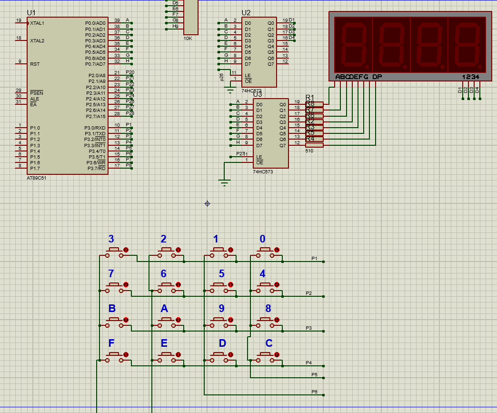Click the push button labeled A

click(167, 323)
